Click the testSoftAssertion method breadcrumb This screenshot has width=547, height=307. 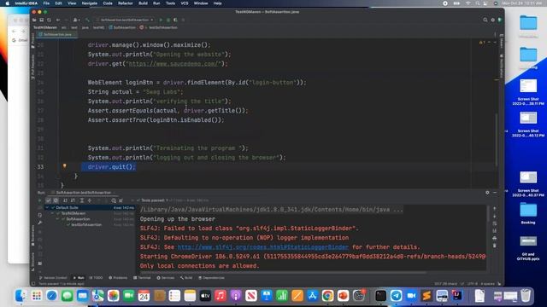160,27
